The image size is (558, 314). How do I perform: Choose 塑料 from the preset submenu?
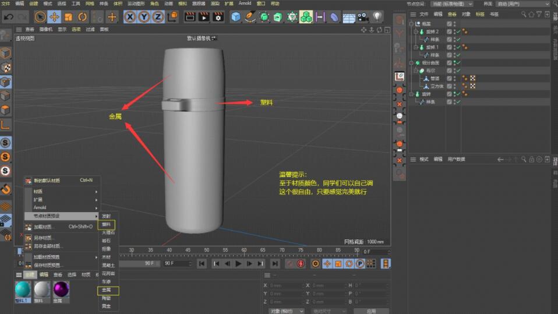pos(107,224)
